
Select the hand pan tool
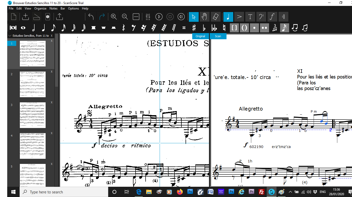point(205,17)
